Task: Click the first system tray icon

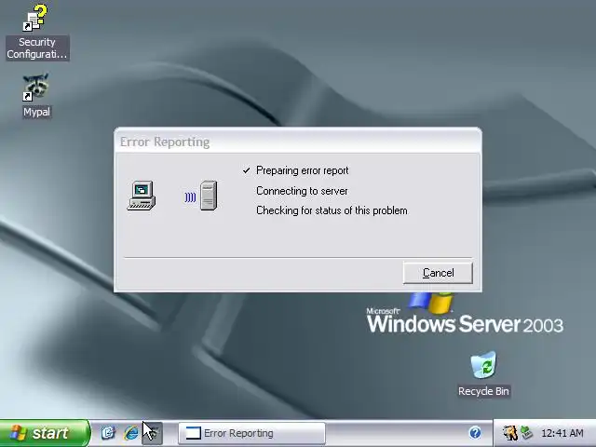Action: click(509, 432)
